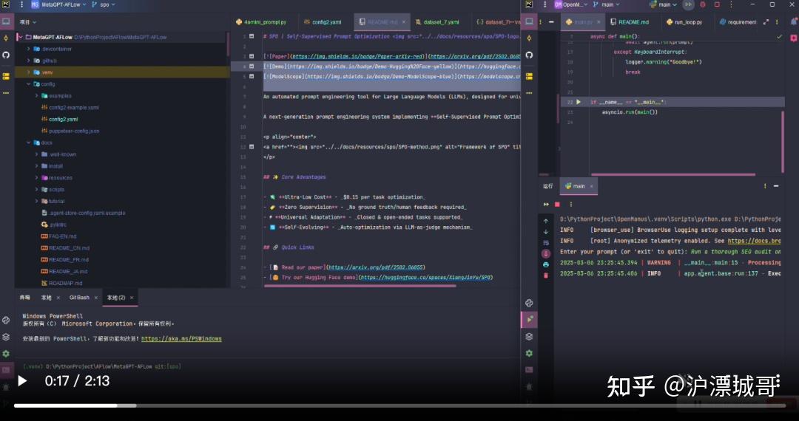Open Commit tool in OpenManus window sidebar

529,38
